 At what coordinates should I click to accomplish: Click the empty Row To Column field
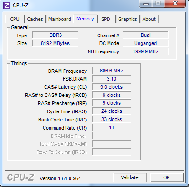coord(112,152)
